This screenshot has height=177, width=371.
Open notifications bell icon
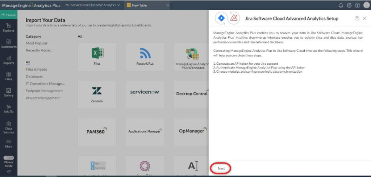pos(341,5)
